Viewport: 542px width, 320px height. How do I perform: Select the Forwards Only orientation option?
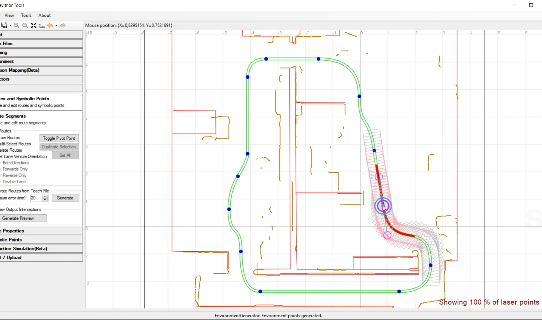pos(15,169)
